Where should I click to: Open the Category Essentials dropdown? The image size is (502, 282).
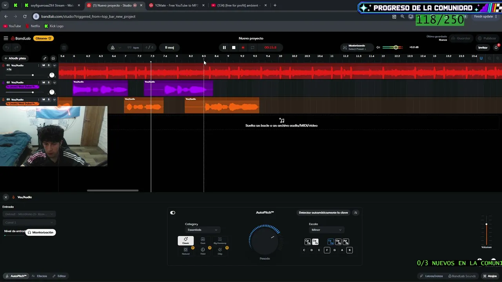click(x=202, y=230)
